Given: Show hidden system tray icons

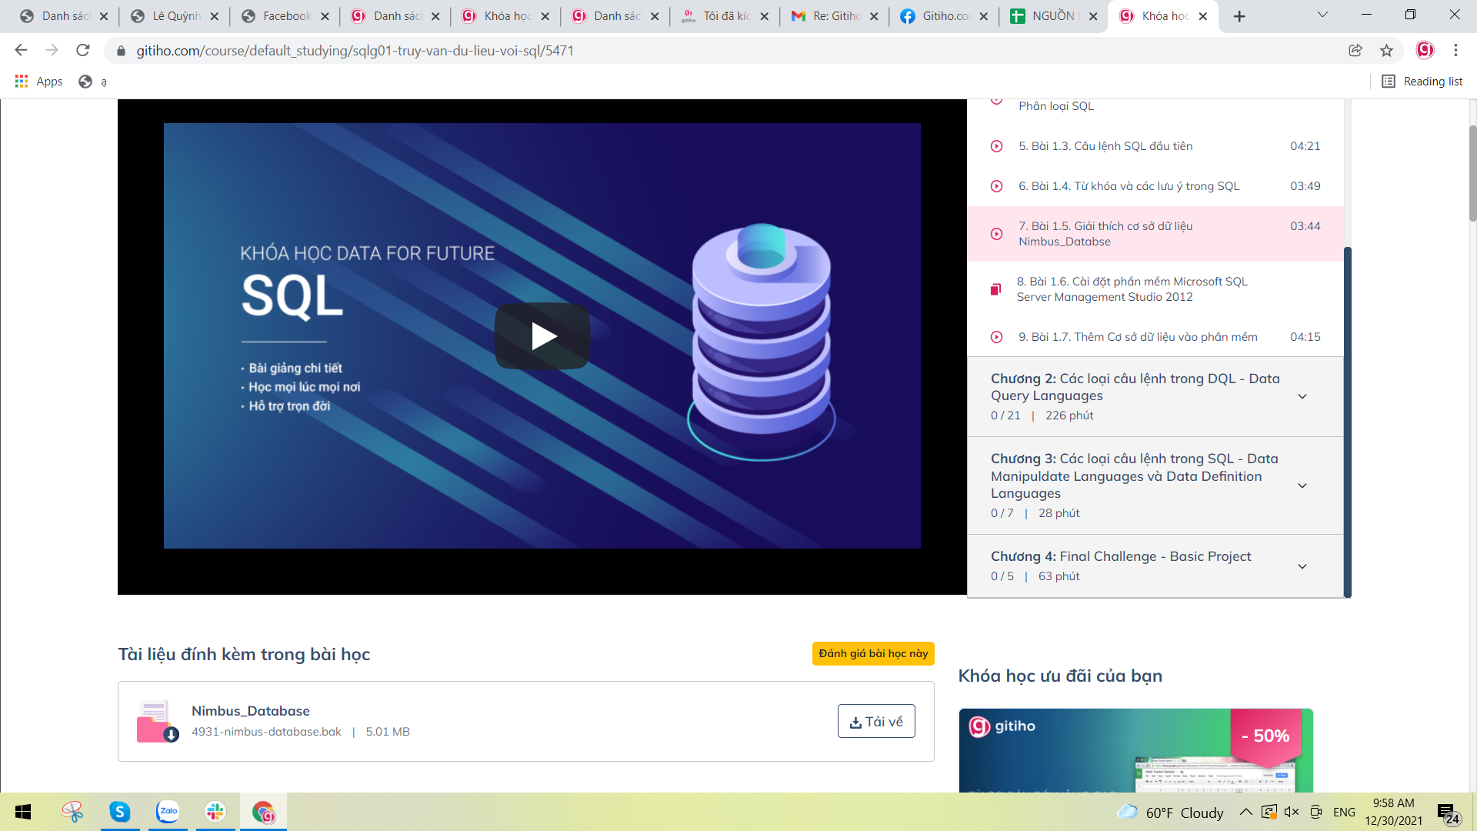Looking at the screenshot, I should click(1245, 812).
